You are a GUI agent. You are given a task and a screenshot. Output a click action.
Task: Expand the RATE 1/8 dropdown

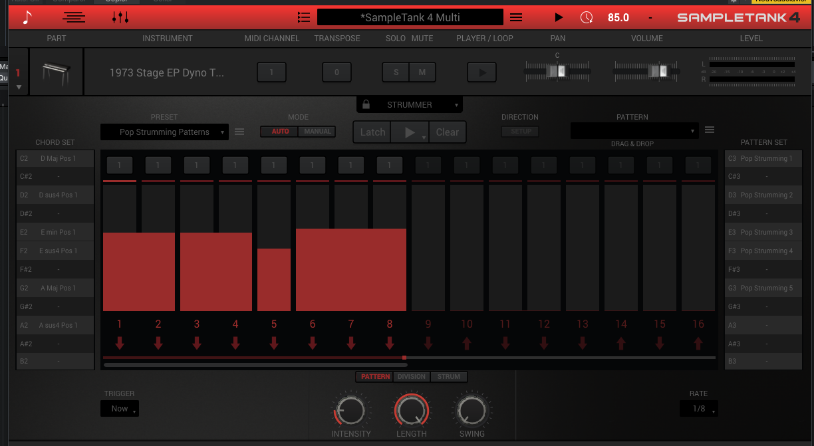[699, 409]
